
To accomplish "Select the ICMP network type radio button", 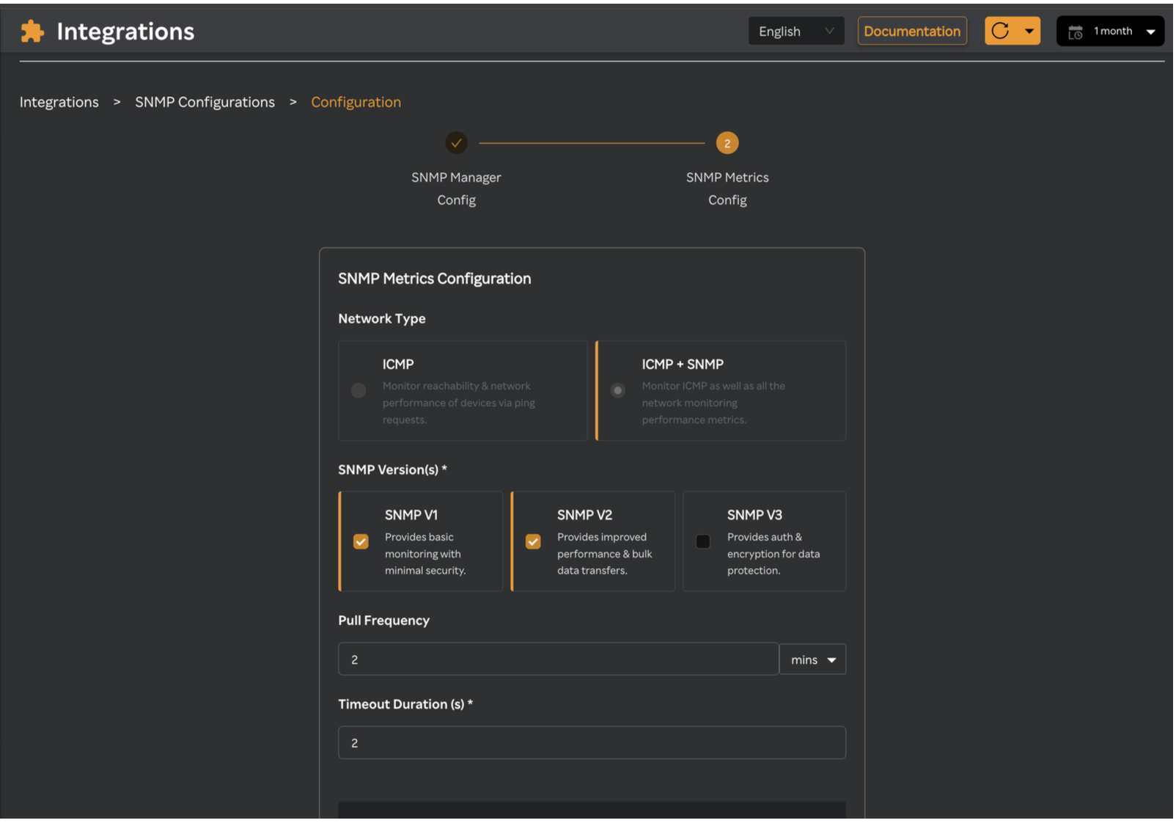I will pyautogui.click(x=359, y=390).
